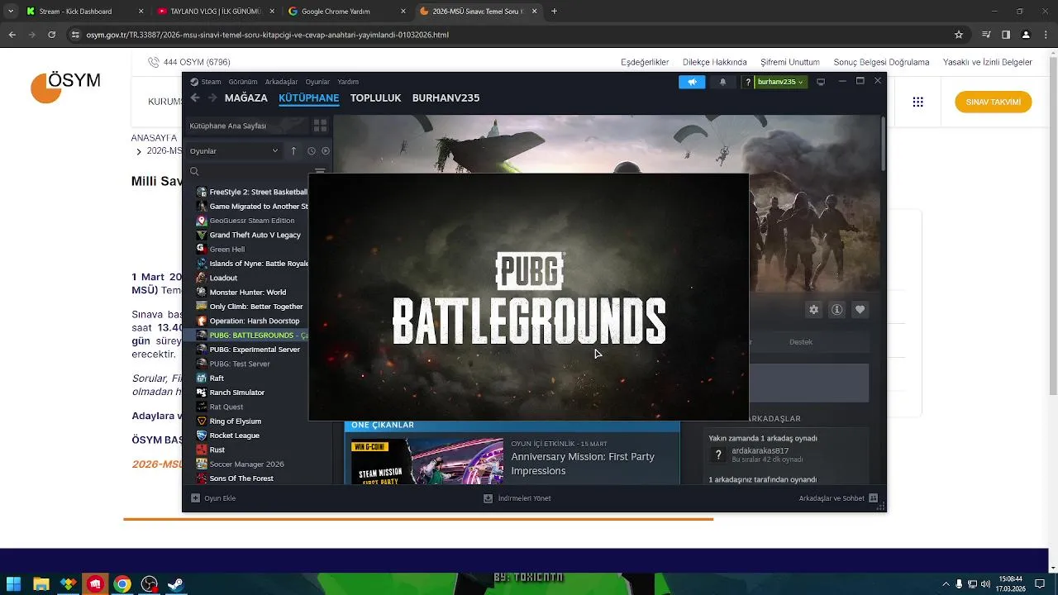1058x595 pixels.
Task: Open Steam notifications bell
Action: click(x=723, y=82)
